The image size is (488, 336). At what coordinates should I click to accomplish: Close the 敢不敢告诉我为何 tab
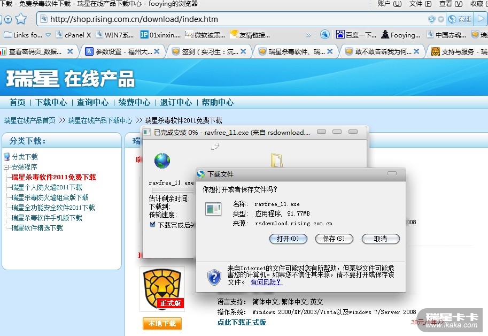coord(416,51)
